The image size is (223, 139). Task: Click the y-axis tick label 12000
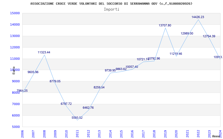[x=15, y=47]
